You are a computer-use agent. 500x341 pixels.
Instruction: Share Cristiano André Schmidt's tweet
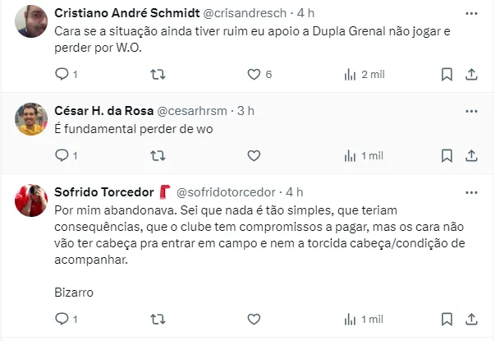click(472, 74)
